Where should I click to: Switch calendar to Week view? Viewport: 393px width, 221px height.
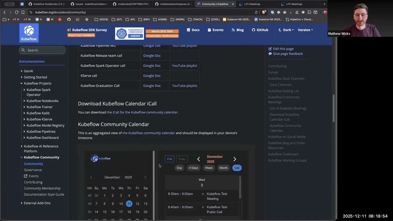(209, 168)
